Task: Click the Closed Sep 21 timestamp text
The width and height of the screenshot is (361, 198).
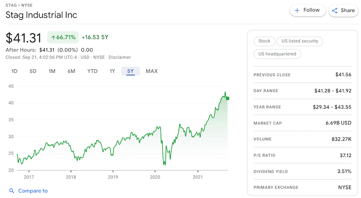Action: click(41, 57)
